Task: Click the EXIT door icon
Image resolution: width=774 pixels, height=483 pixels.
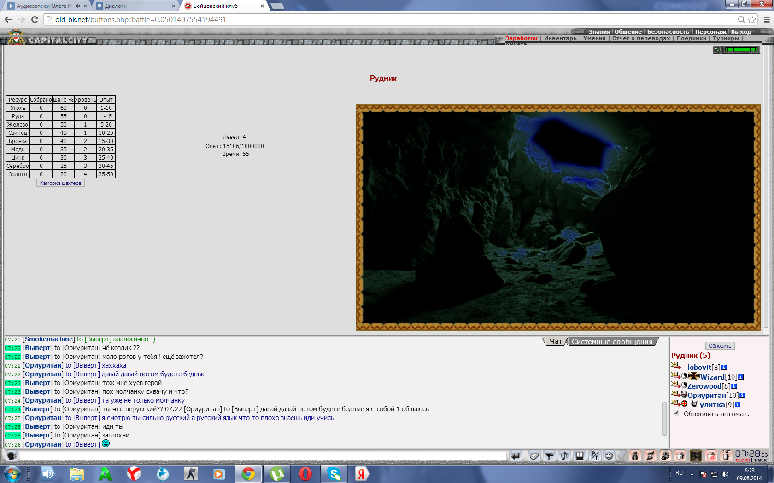Action: coord(727,455)
